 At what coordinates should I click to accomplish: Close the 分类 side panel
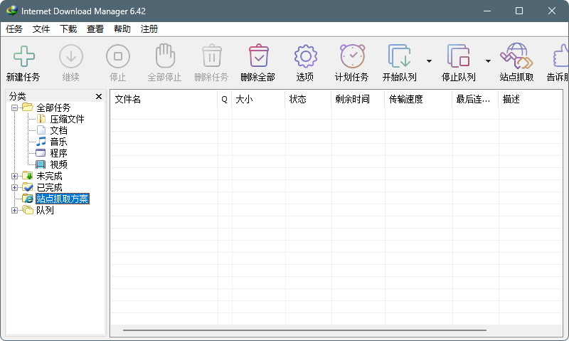pos(99,96)
